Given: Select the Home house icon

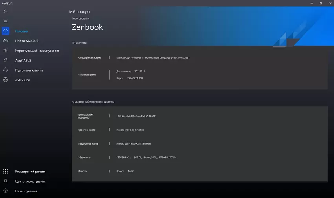Looking at the screenshot, I should click(x=6, y=31).
